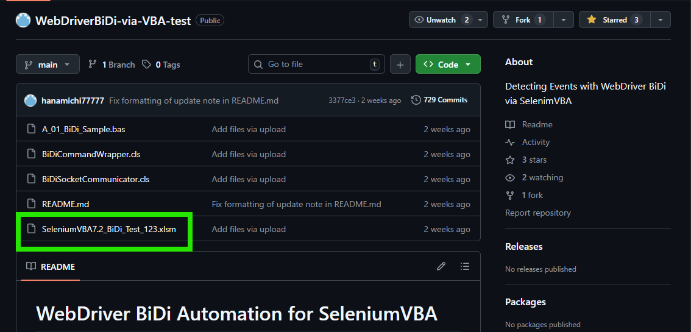Click the pulse icon beside Activity

point(510,142)
